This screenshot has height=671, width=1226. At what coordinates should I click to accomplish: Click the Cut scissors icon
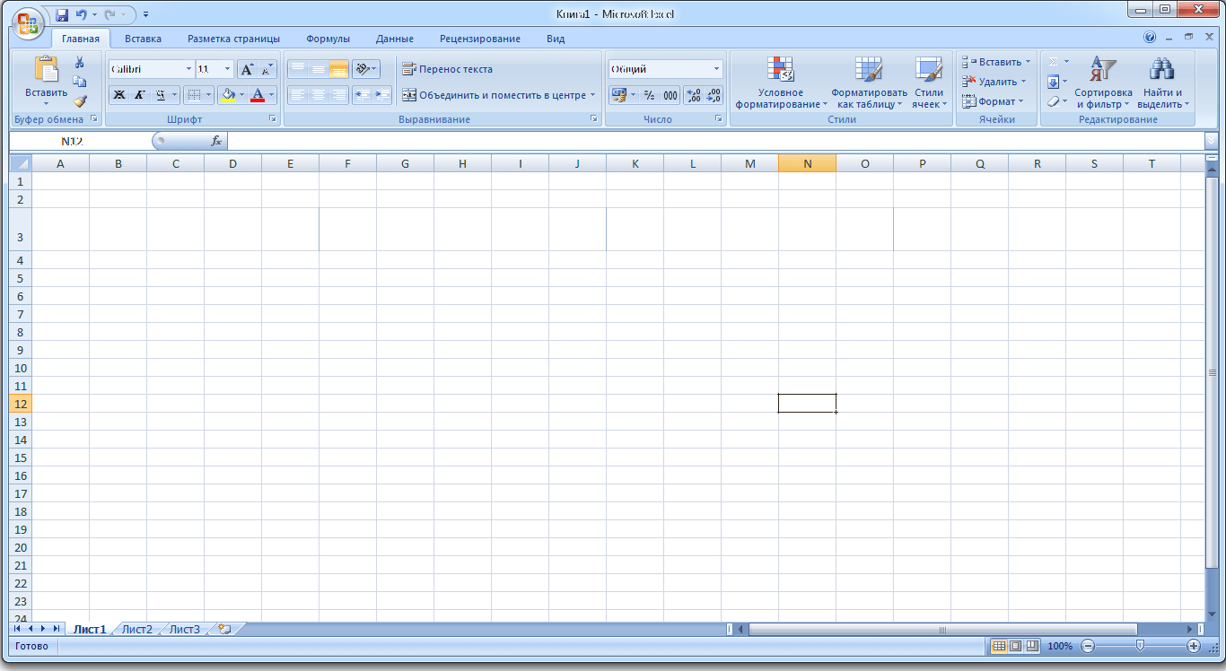pos(79,63)
